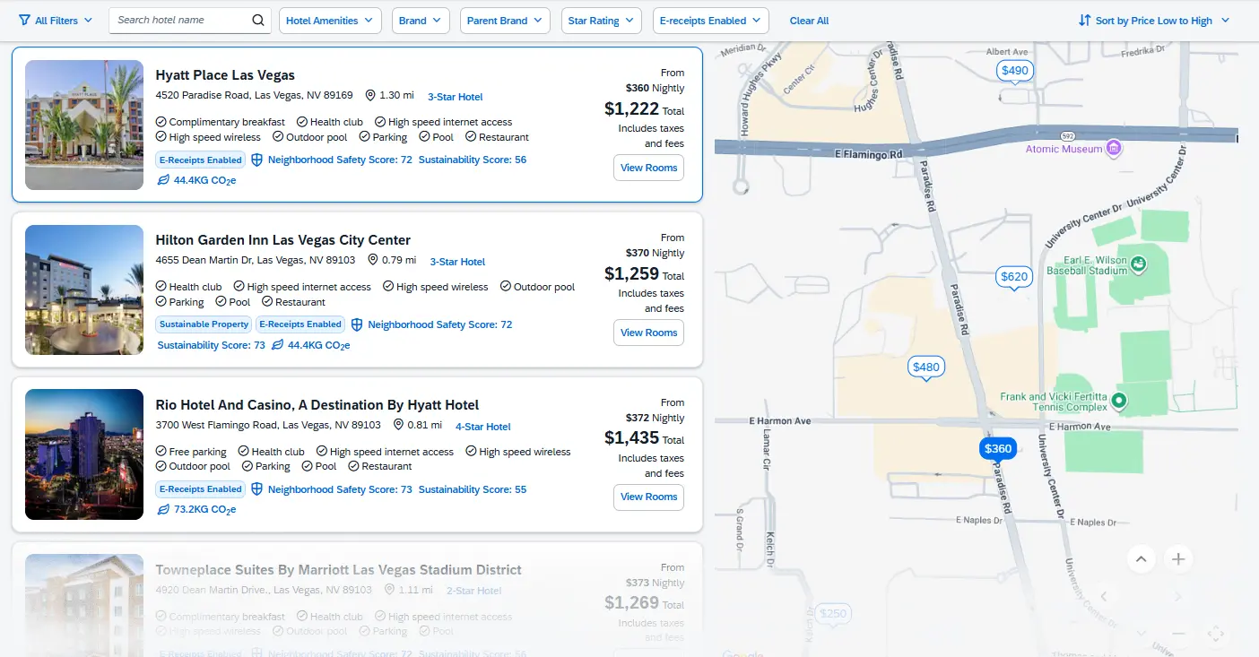1259x657 pixels.
Task: View Rooms for Hyatt Place Las Vegas
Action: pos(648,168)
